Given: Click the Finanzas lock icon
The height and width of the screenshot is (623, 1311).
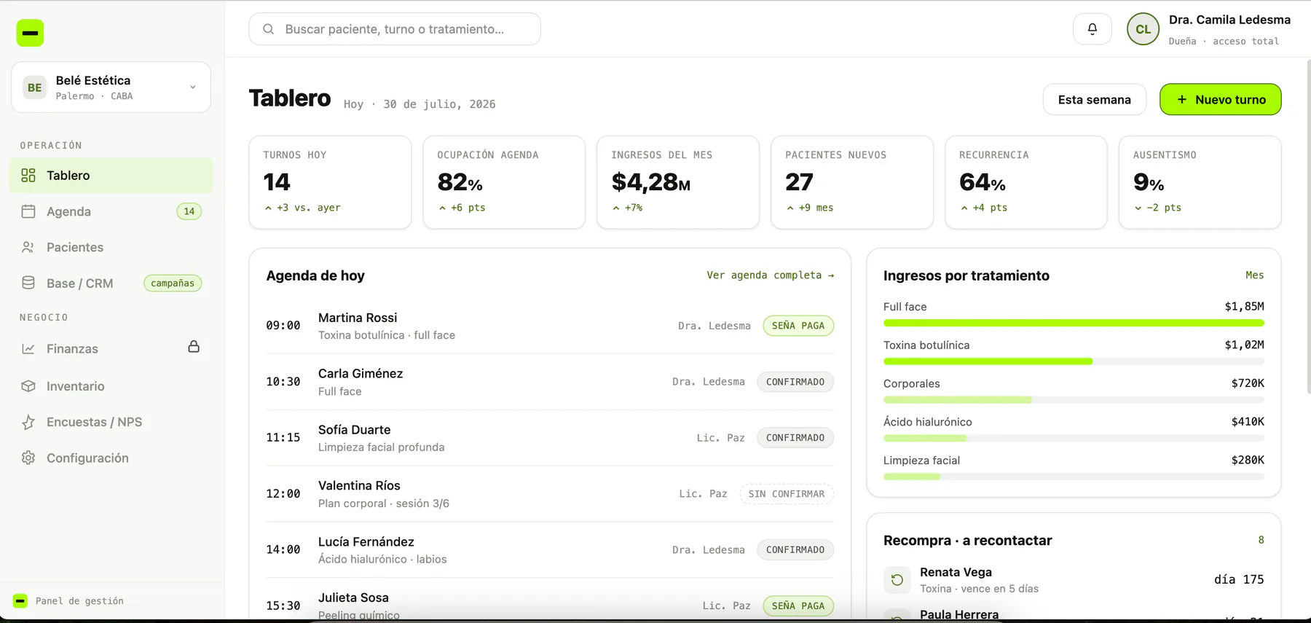Looking at the screenshot, I should 194,347.
